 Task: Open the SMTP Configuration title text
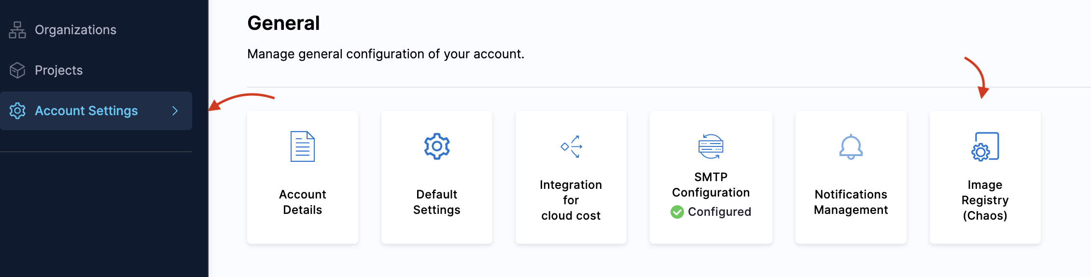(x=711, y=185)
